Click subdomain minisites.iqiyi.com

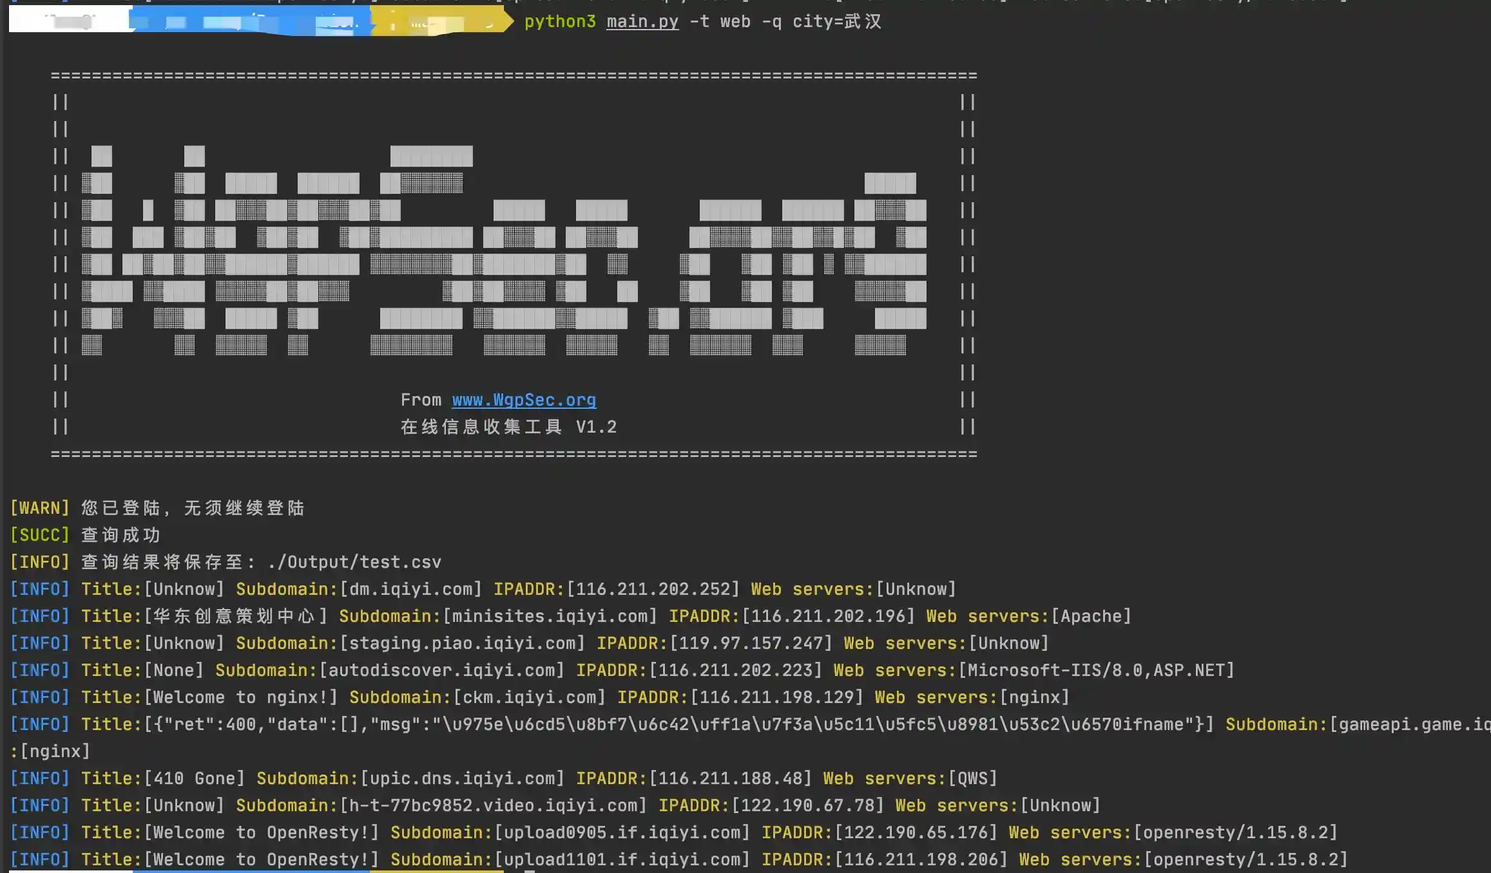click(550, 616)
